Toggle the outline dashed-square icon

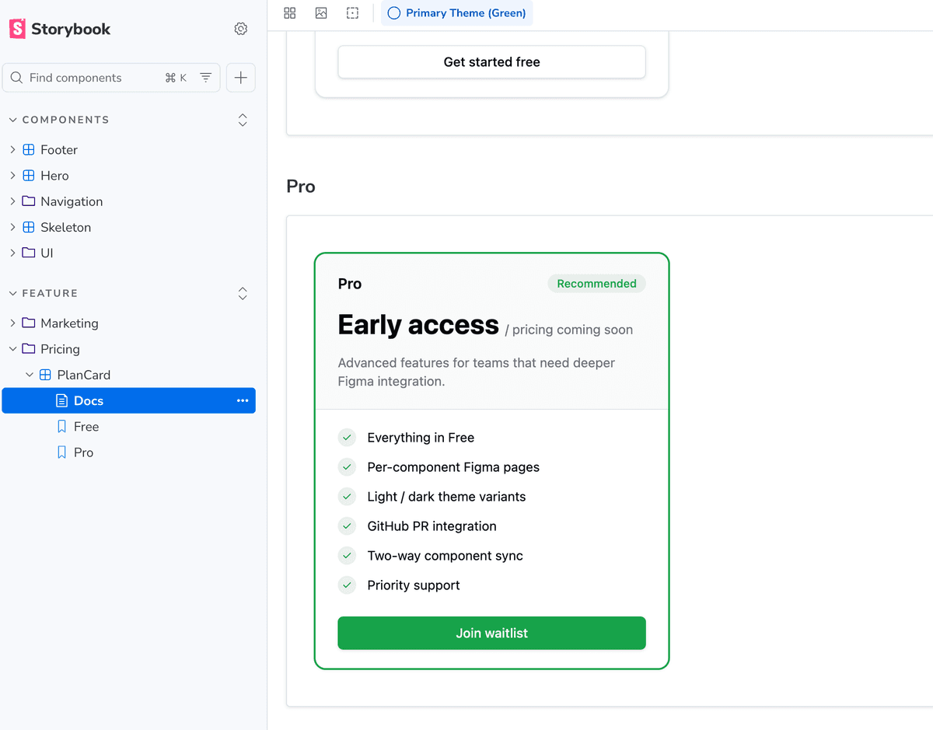coord(353,13)
